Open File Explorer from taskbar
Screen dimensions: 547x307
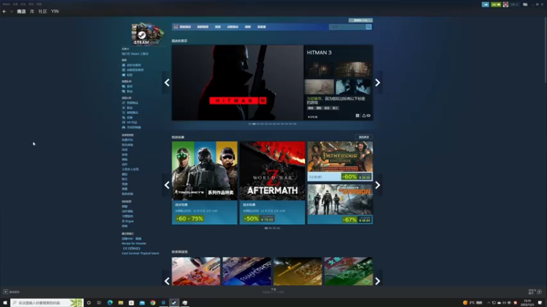click(121, 303)
